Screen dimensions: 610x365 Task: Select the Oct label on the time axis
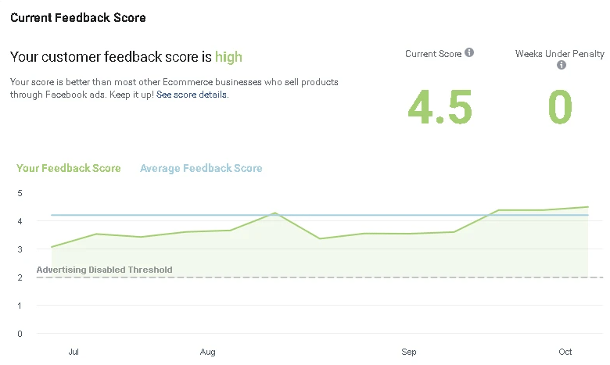pos(565,352)
